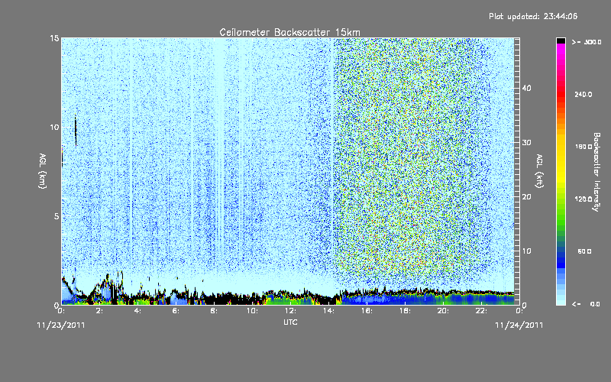Click the 120.0 colorbar value

click(584, 199)
